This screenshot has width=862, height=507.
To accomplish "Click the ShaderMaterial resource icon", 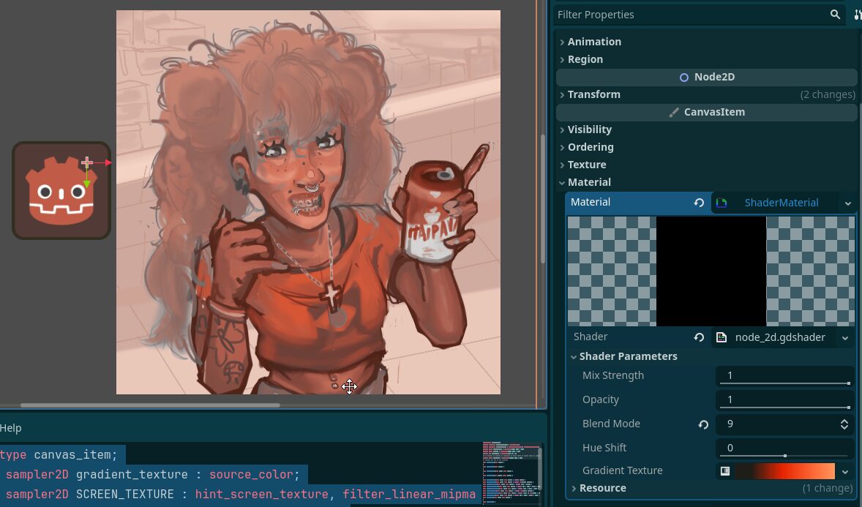I will point(722,203).
